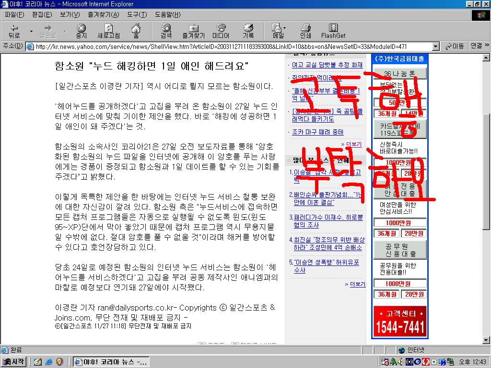Click the page icon in the address bar
The image size is (491, 368).
click(x=30, y=46)
